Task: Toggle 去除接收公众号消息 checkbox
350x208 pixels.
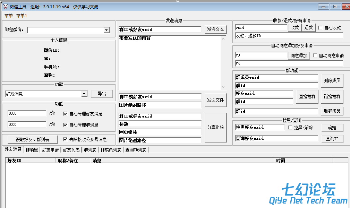Action: point(65,139)
